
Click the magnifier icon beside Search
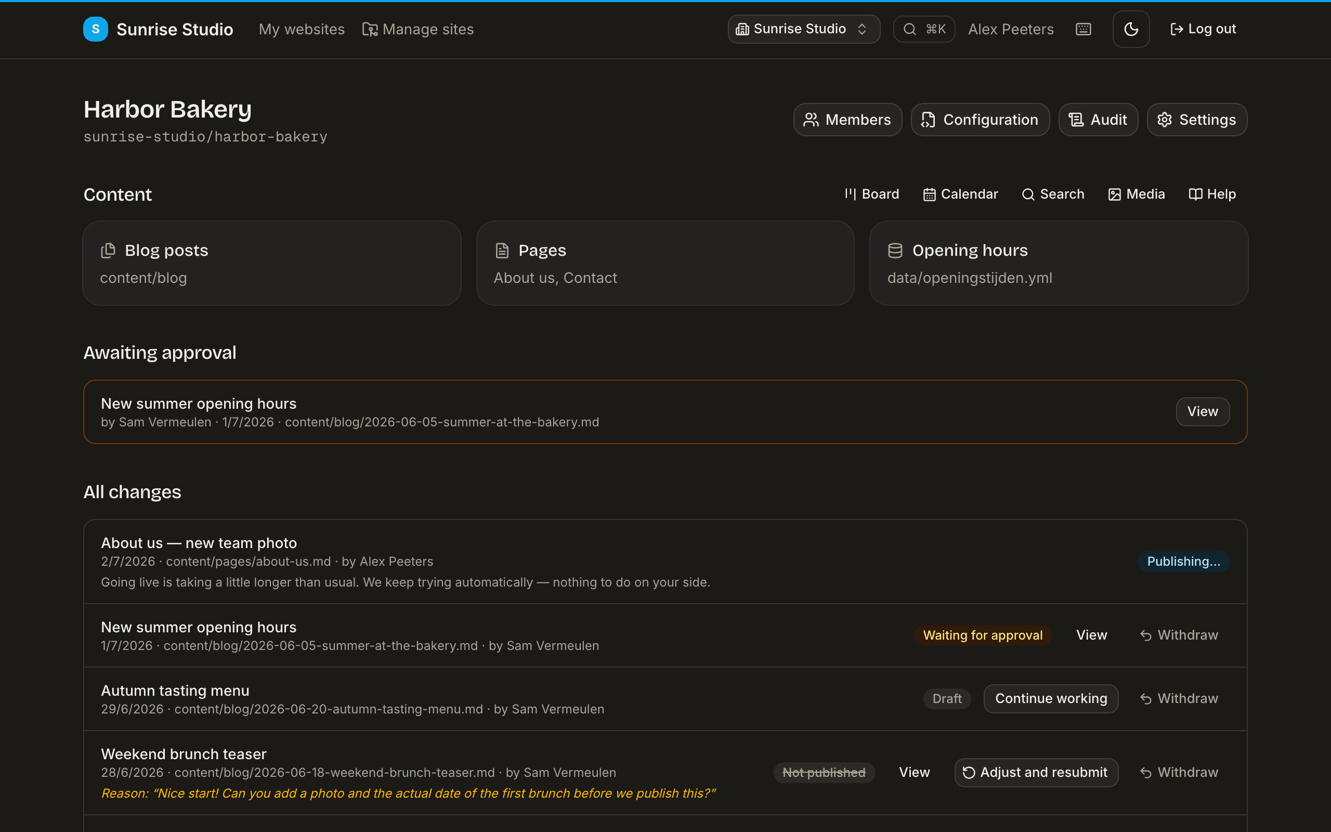point(1028,195)
